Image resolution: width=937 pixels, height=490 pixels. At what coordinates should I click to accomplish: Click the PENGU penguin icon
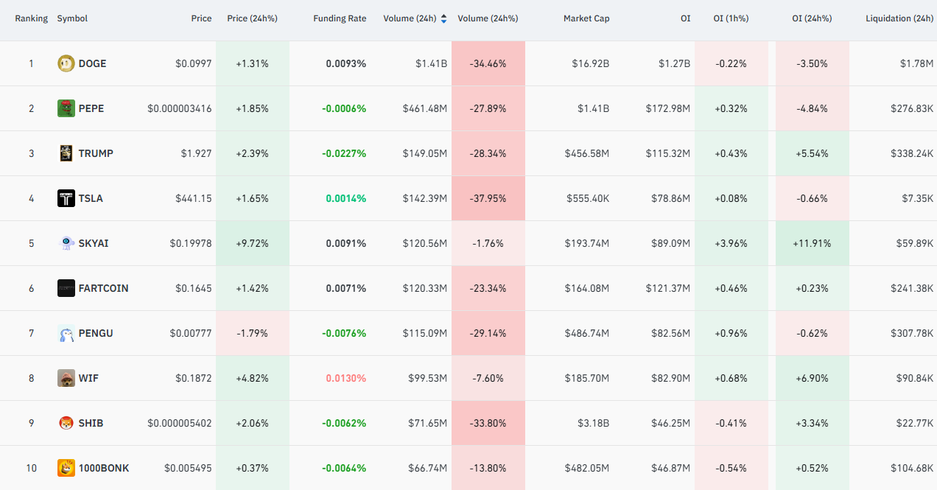click(66, 333)
